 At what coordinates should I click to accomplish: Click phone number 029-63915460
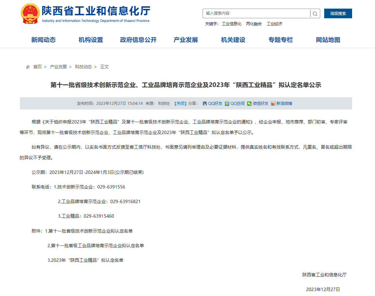(99, 216)
